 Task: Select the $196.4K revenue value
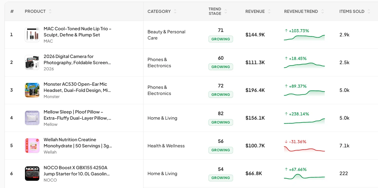[255, 90]
